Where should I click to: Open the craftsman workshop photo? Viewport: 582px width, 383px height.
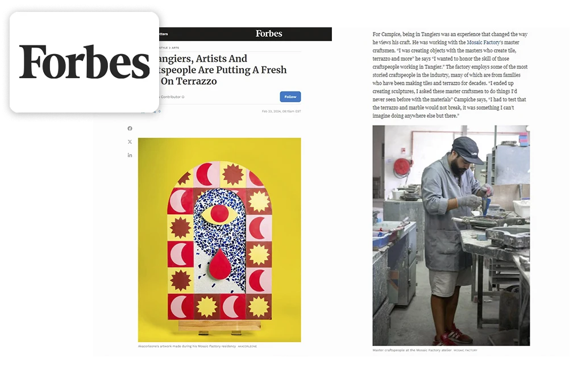pyautogui.click(x=451, y=235)
